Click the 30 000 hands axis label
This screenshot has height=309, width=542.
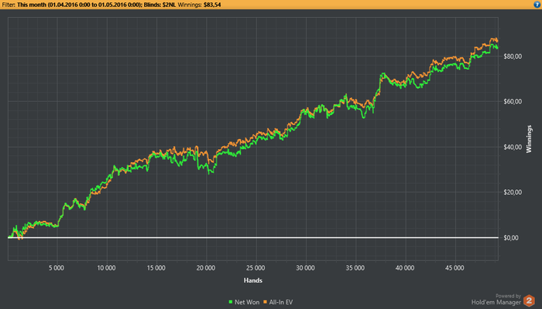pyautogui.click(x=305, y=268)
